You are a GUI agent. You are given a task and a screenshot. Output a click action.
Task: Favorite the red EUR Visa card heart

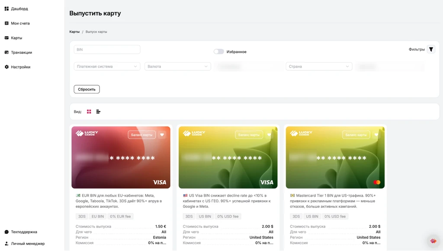[162, 135]
